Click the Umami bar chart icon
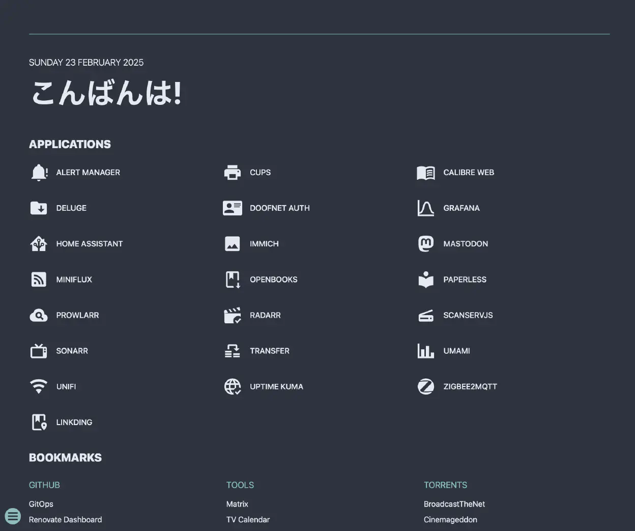 pos(426,351)
